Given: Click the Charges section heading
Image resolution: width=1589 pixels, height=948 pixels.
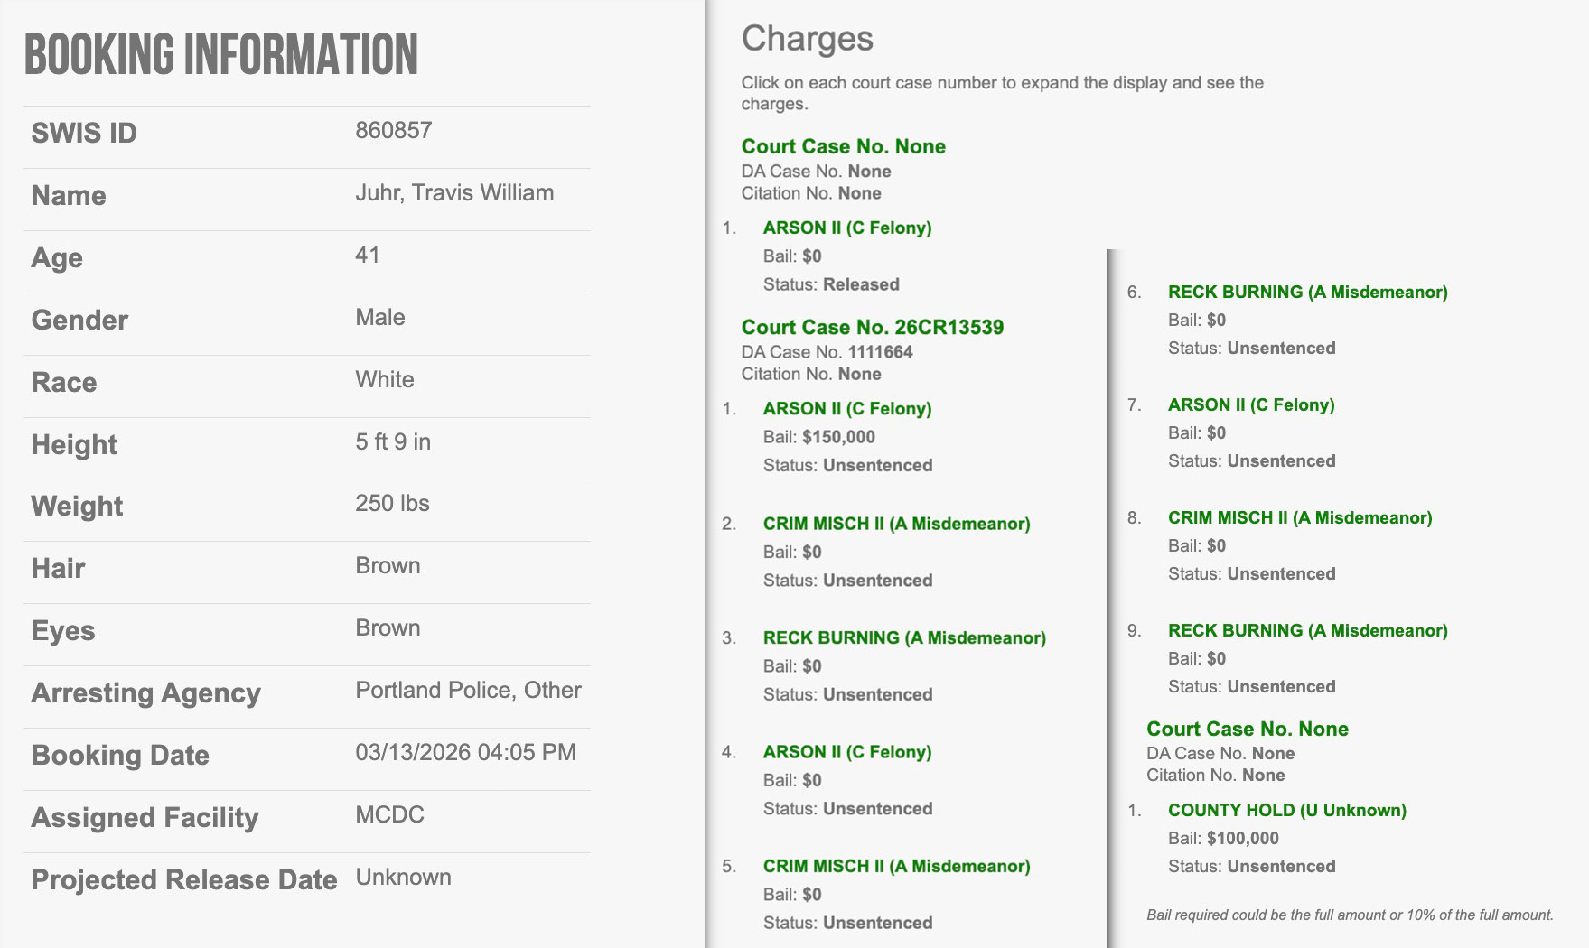Looking at the screenshot, I should [807, 39].
